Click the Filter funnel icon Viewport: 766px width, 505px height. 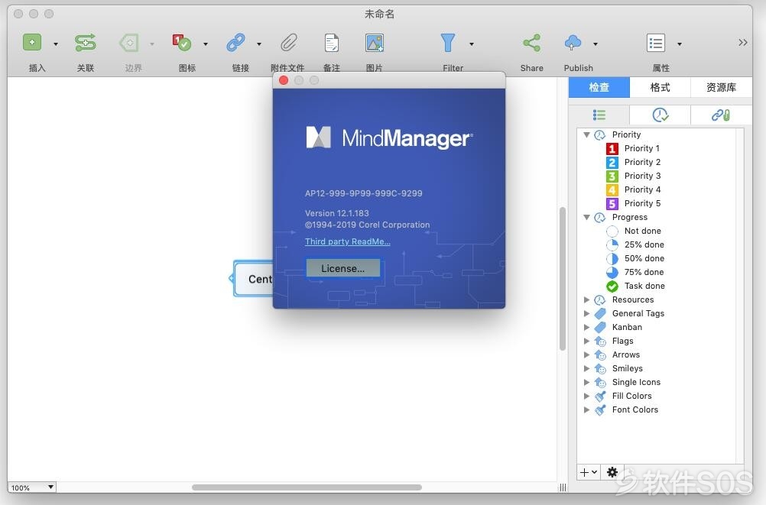click(448, 43)
